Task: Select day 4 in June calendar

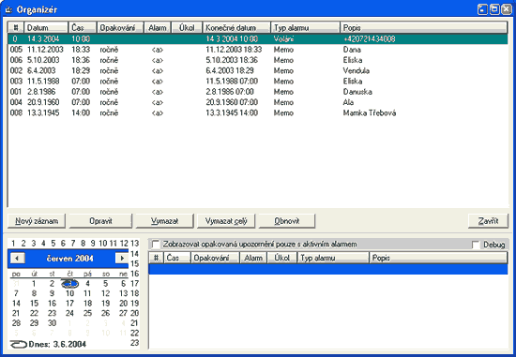Action: point(87,283)
